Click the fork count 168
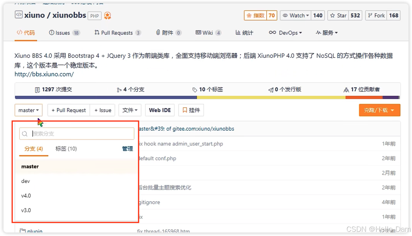The image size is (412, 236). pyautogui.click(x=394, y=15)
